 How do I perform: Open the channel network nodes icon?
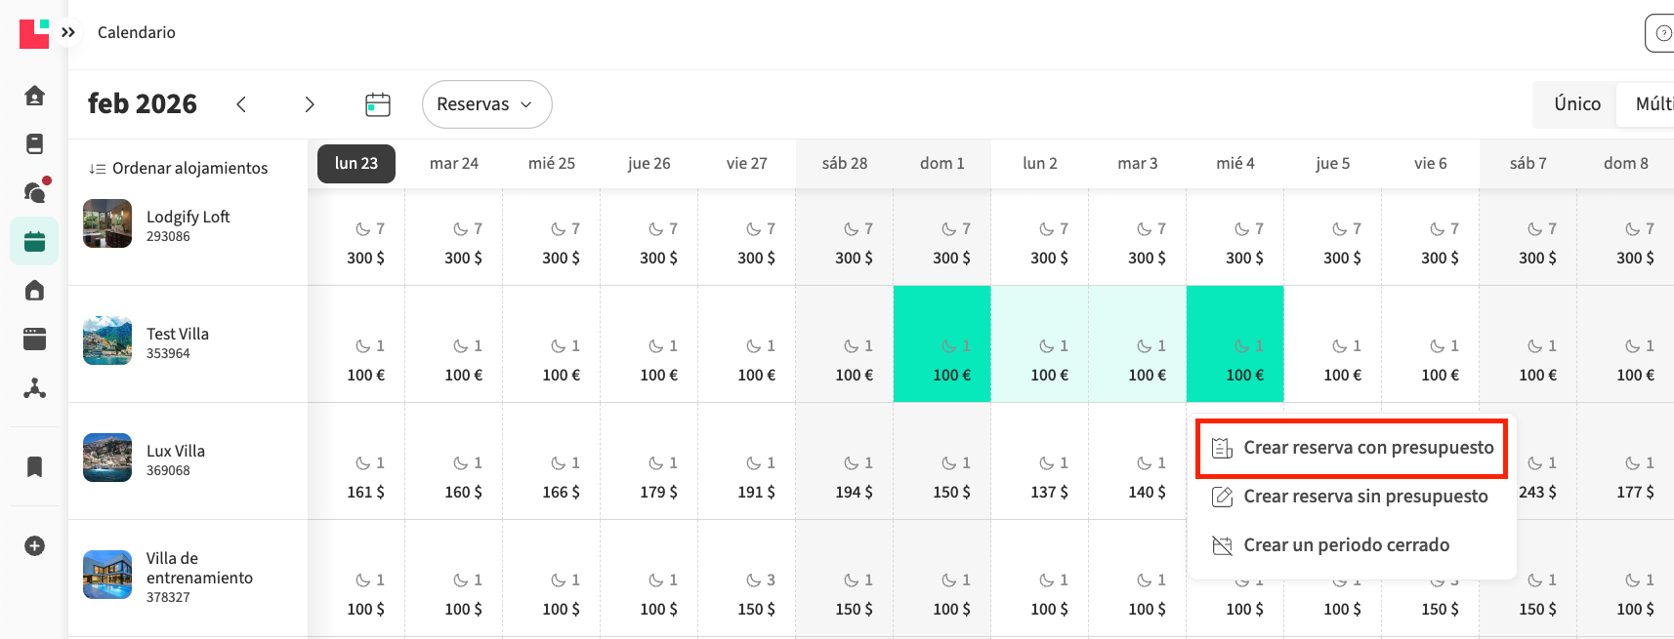tap(34, 388)
